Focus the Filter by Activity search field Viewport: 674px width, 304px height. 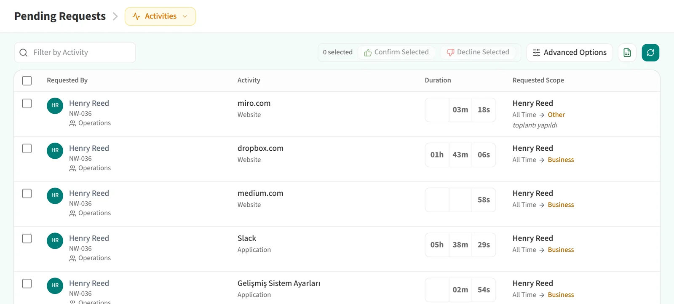pos(75,53)
